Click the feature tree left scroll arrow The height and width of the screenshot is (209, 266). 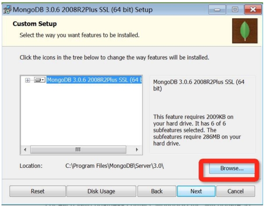coord(25,150)
